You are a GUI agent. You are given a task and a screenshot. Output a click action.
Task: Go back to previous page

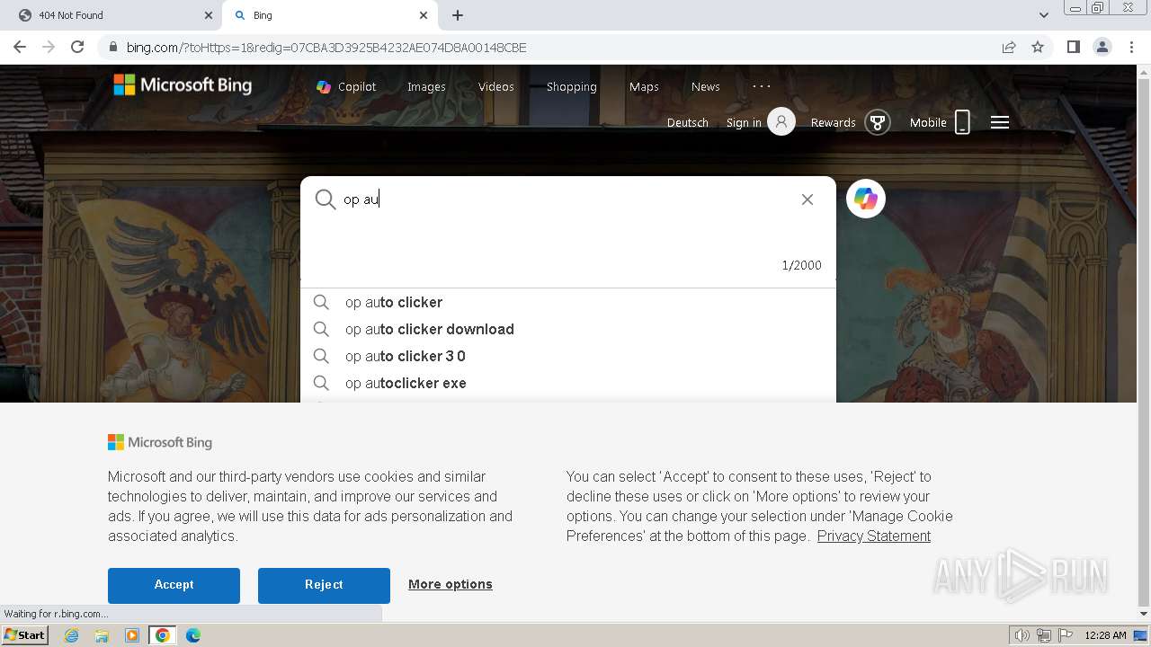click(x=20, y=47)
